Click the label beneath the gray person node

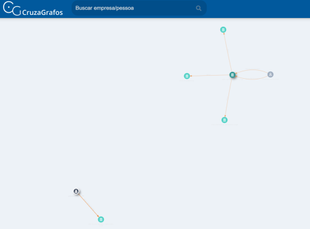[270, 79]
